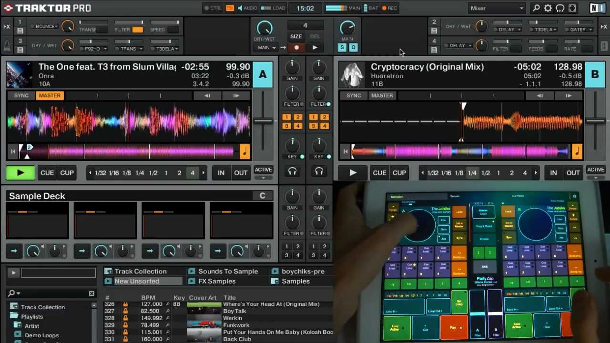This screenshot has width=610, height=343.
Task: Click the orange quantize note icon on Deck A
Action: click(x=244, y=151)
